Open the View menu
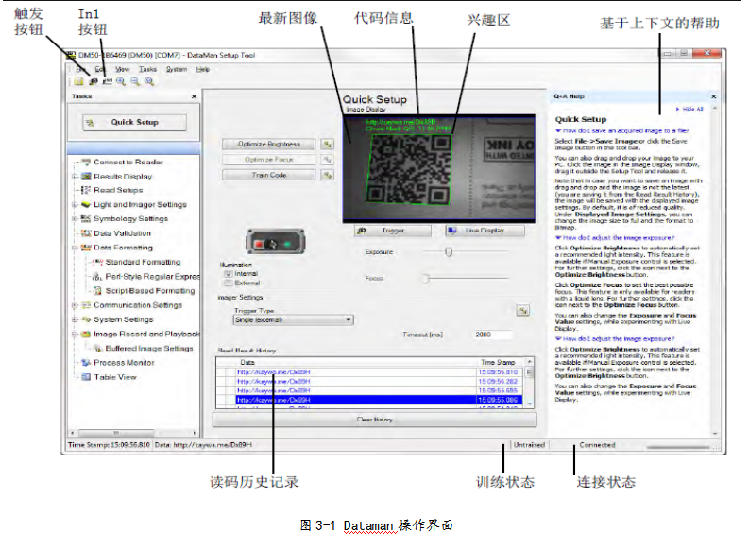The width and height of the screenshot is (749, 550). (122, 69)
